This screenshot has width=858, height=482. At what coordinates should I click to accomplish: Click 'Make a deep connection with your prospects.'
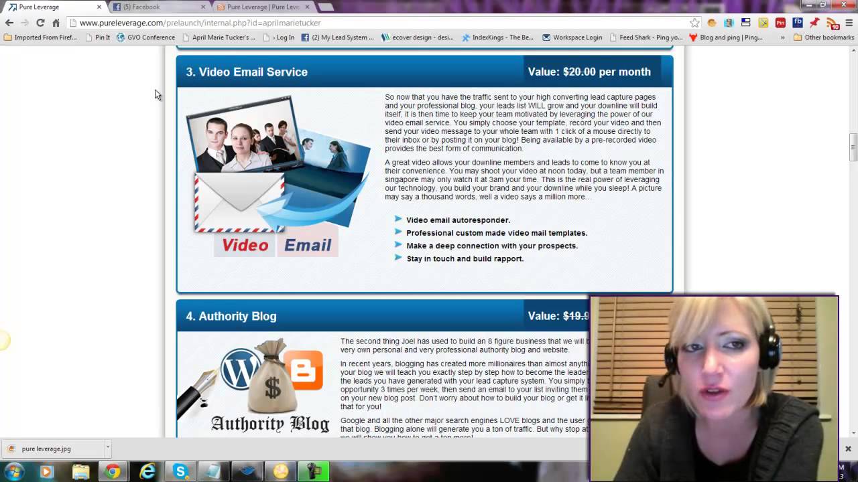[x=492, y=246]
